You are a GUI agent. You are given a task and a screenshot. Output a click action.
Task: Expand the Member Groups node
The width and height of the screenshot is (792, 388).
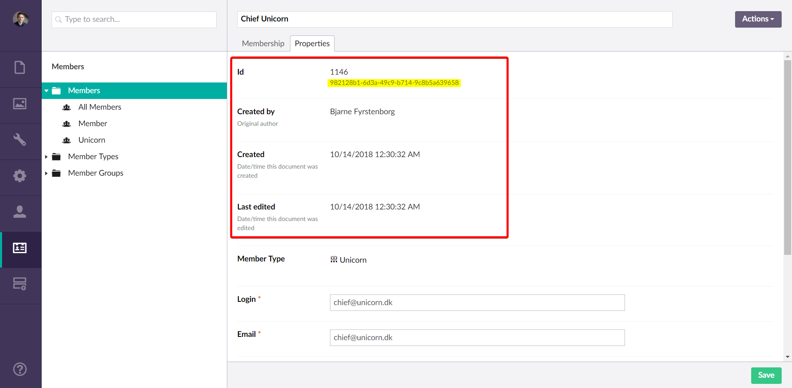[46, 173]
